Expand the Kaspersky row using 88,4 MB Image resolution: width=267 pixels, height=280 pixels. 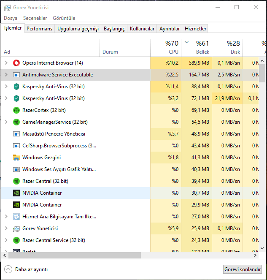(6, 87)
